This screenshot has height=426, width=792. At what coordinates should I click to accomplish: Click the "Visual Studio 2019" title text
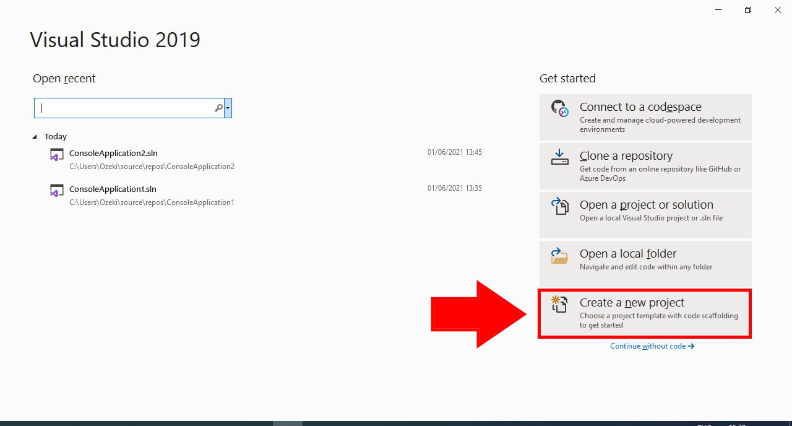click(115, 40)
